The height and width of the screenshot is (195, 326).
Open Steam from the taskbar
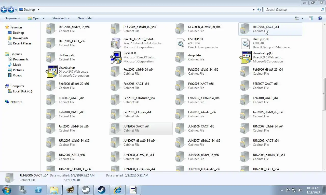coord(102,190)
